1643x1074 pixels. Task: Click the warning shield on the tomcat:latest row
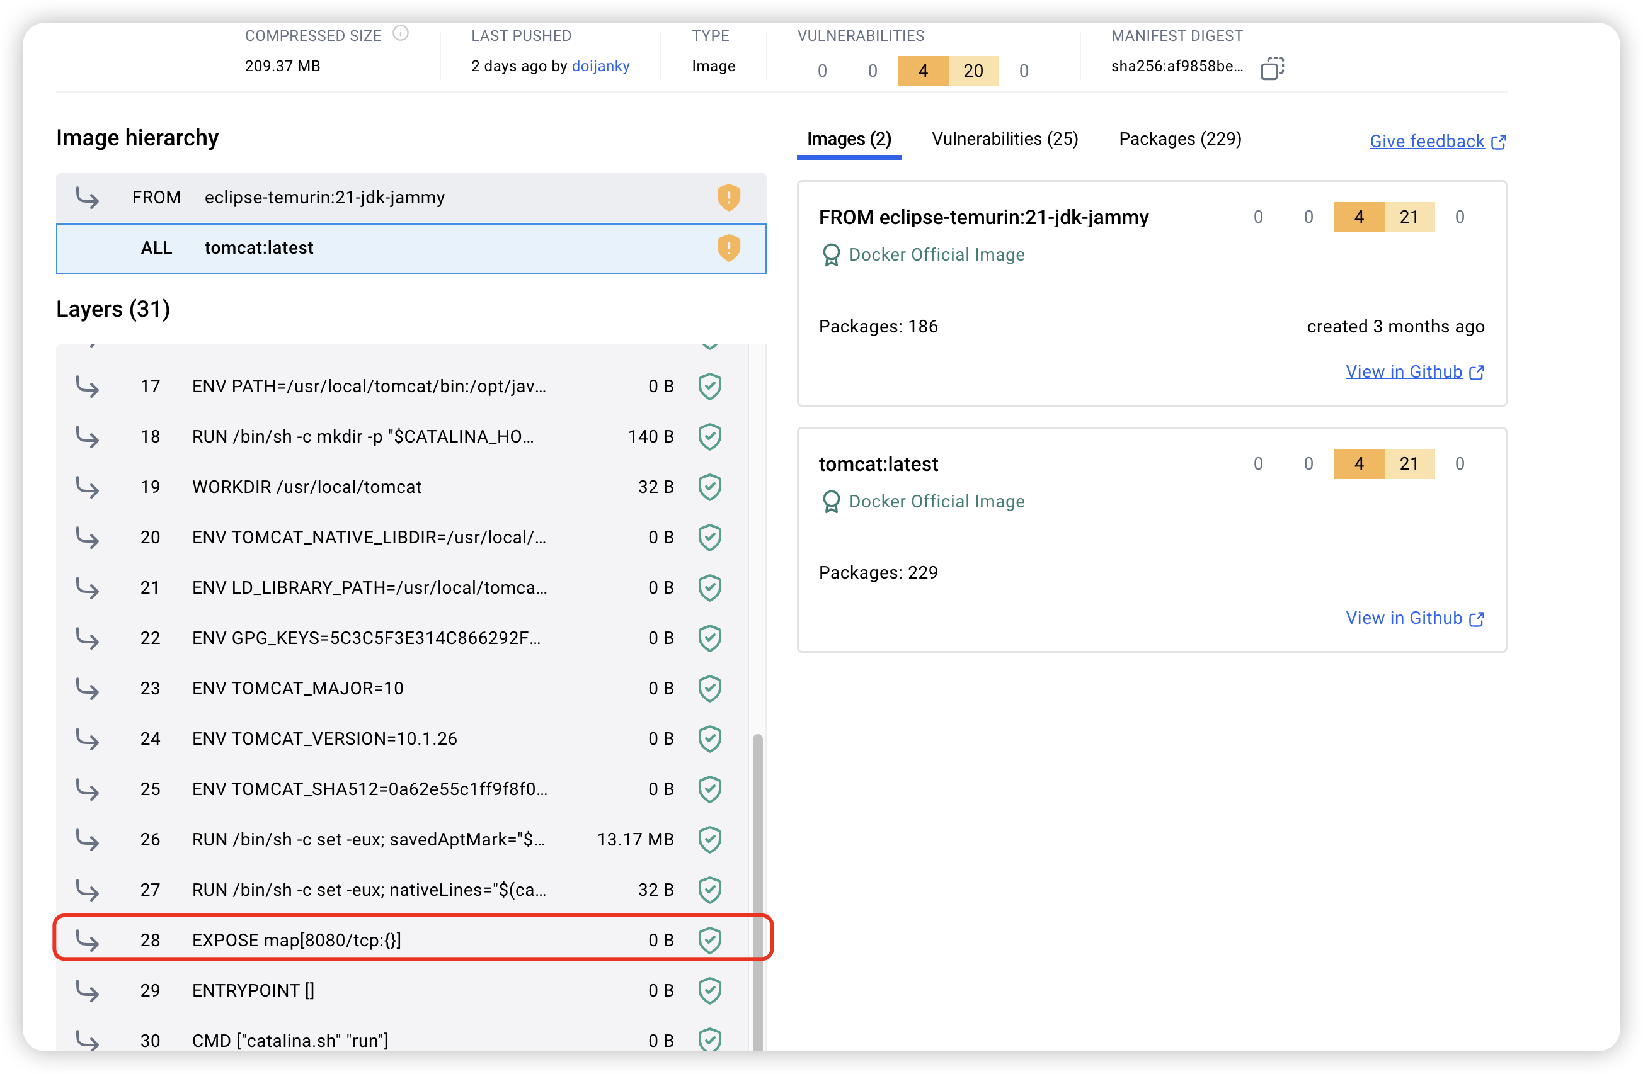[x=728, y=247]
